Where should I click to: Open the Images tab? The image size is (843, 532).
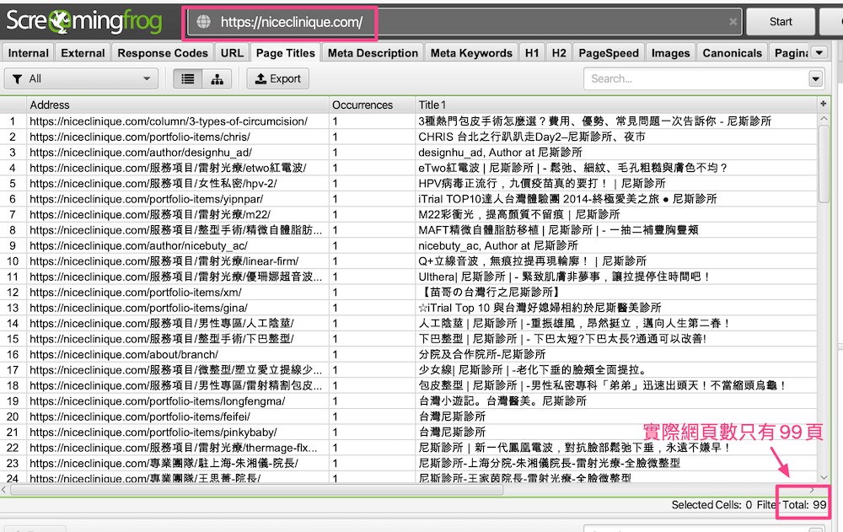[670, 53]
